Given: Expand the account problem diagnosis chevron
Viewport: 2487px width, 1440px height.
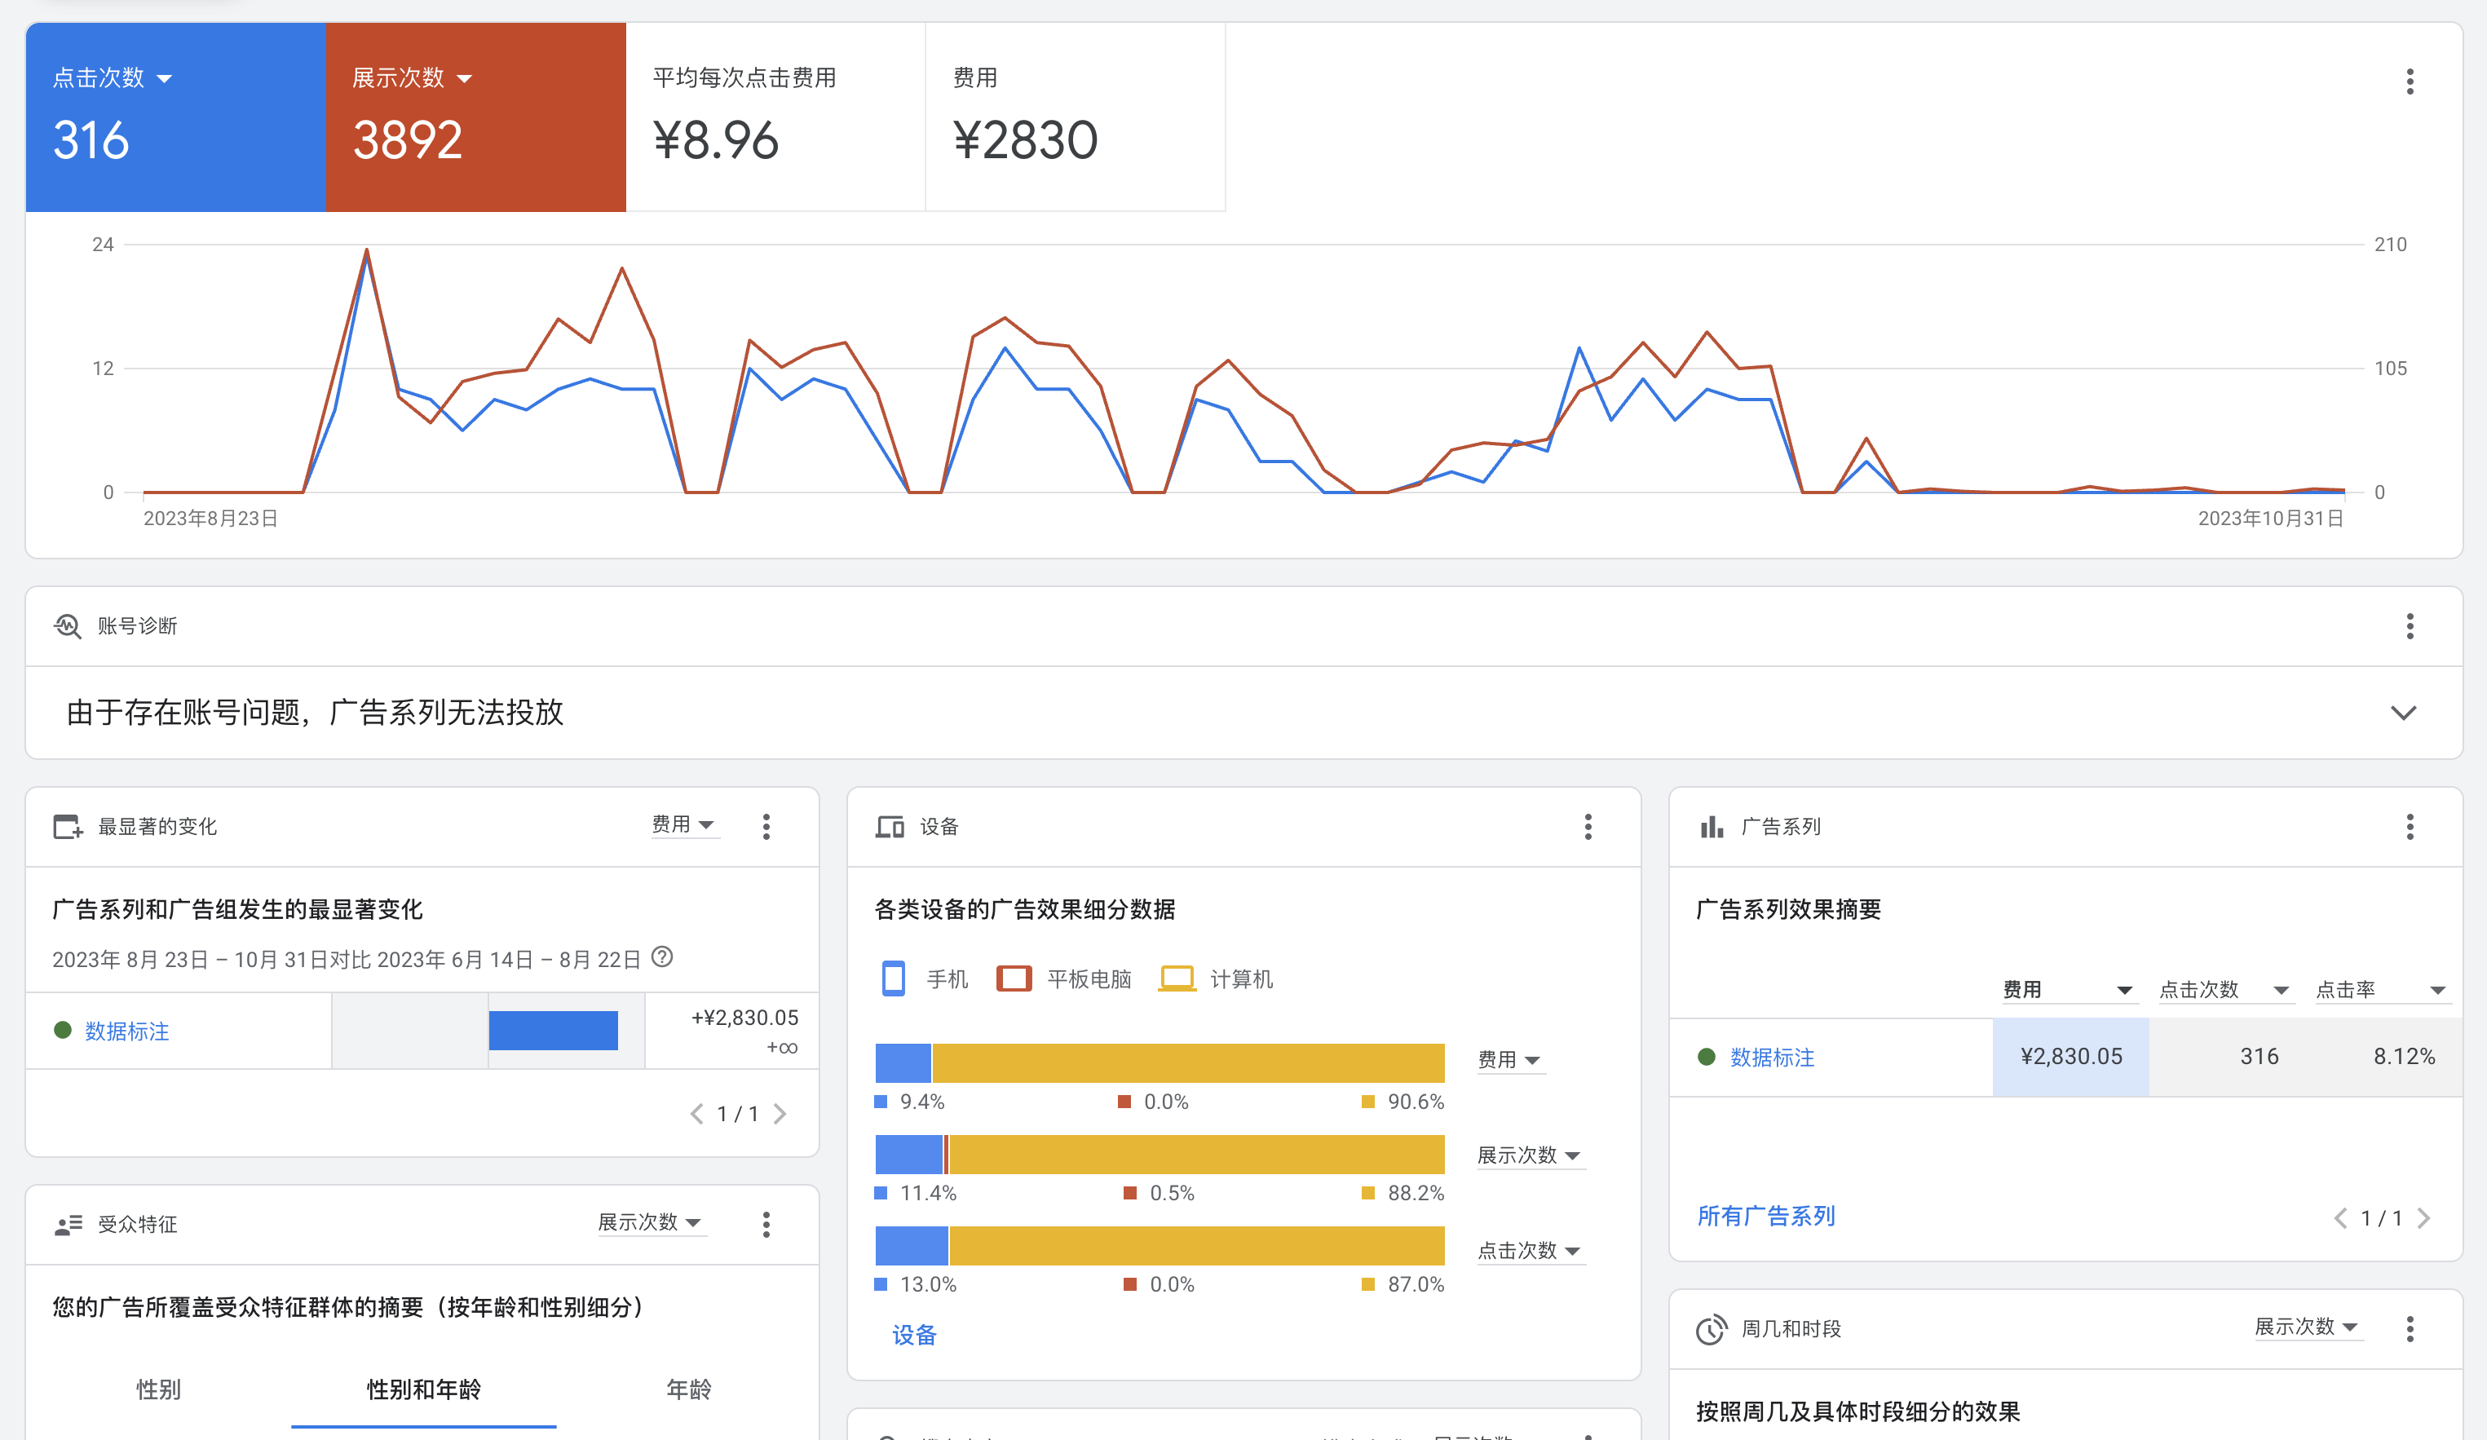Looking at the screenshot, I should click(x=2403, y=713).
